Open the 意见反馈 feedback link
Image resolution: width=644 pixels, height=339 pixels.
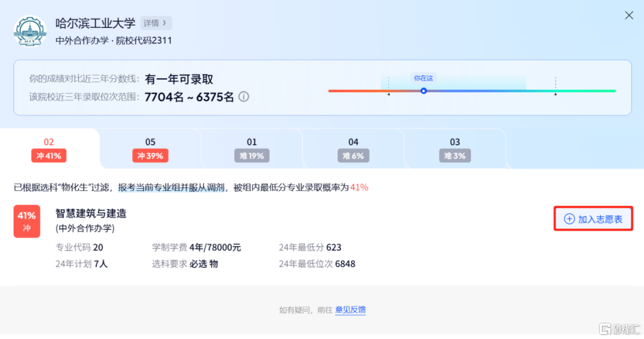click(351, 310)
